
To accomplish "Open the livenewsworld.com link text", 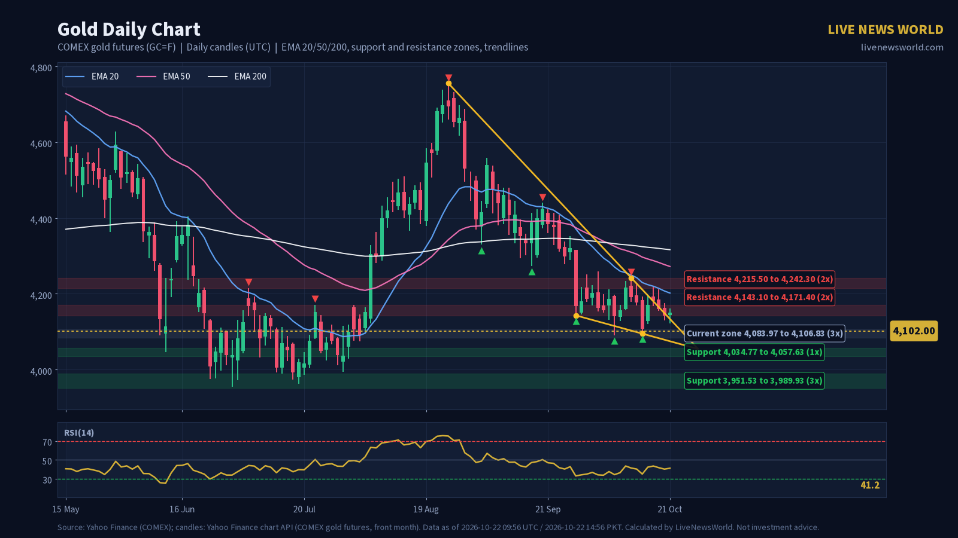I will [902, 47].
